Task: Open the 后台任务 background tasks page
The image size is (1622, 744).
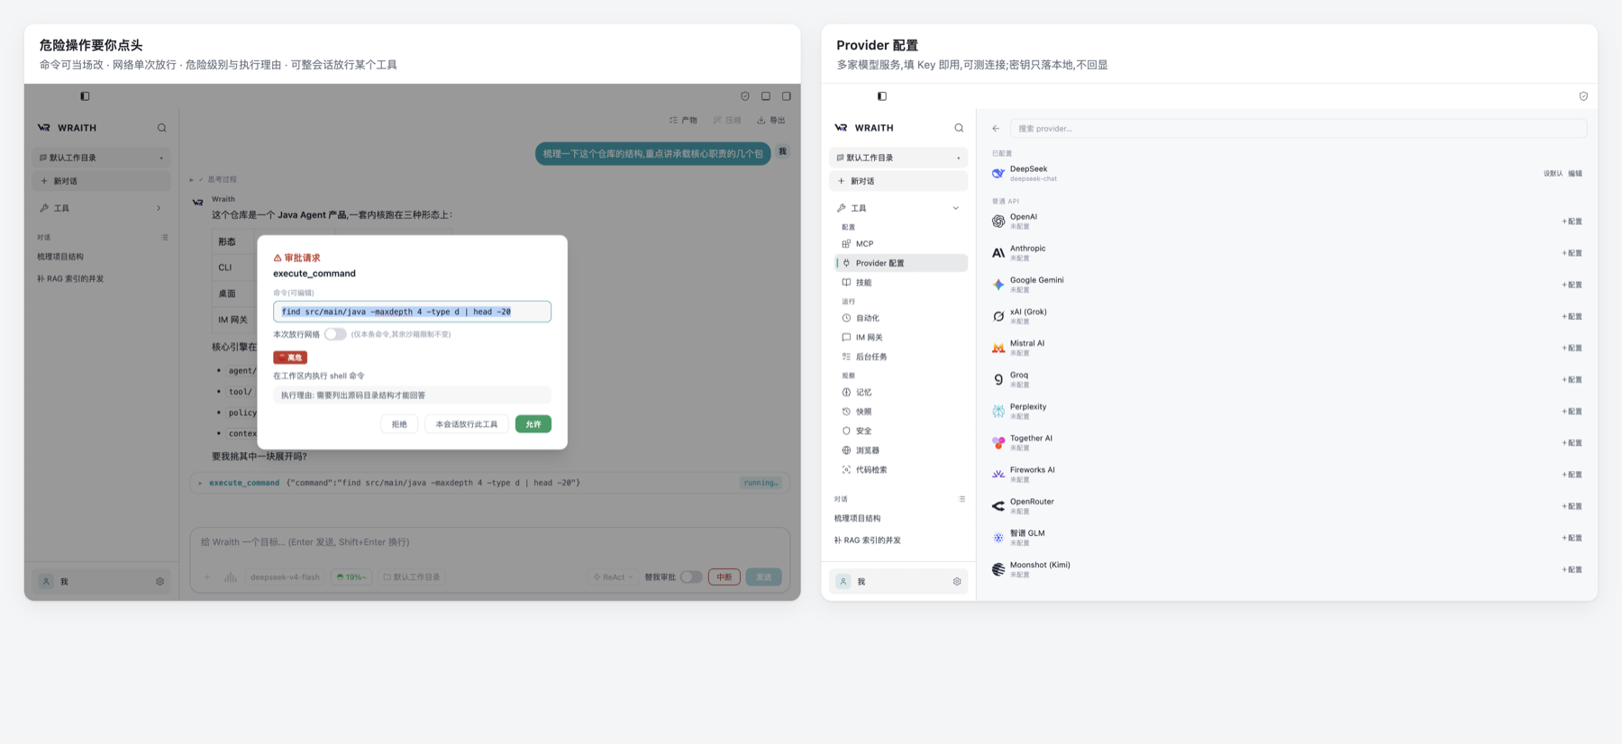Action: [x=901, y=357]
